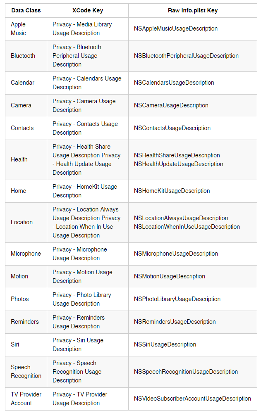The width and height of the screenshot is (261, 413).
Task: Click the Data Class column header
Action: [x=26, y=11]
